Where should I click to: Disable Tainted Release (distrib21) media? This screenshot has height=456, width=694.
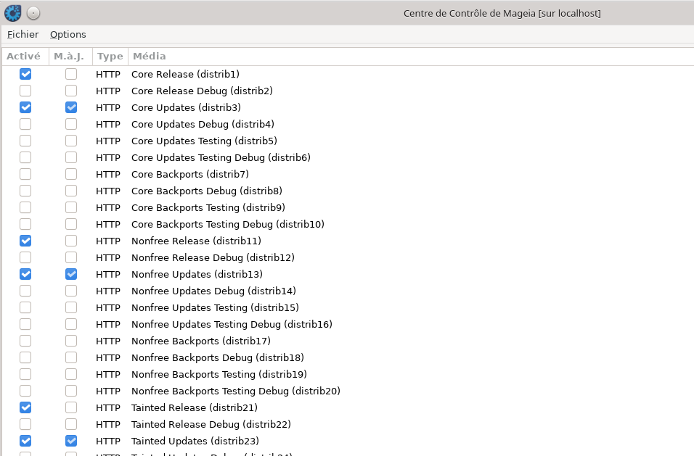(x=25, y=407)
